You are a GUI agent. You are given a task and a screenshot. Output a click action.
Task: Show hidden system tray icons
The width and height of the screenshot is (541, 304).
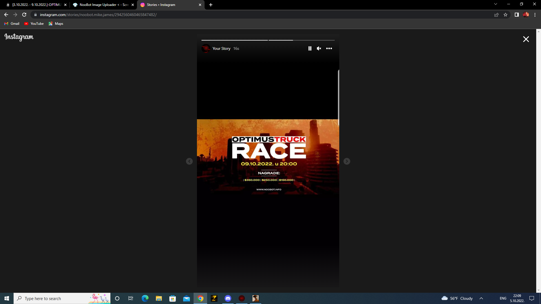click(x=481, y=298)
